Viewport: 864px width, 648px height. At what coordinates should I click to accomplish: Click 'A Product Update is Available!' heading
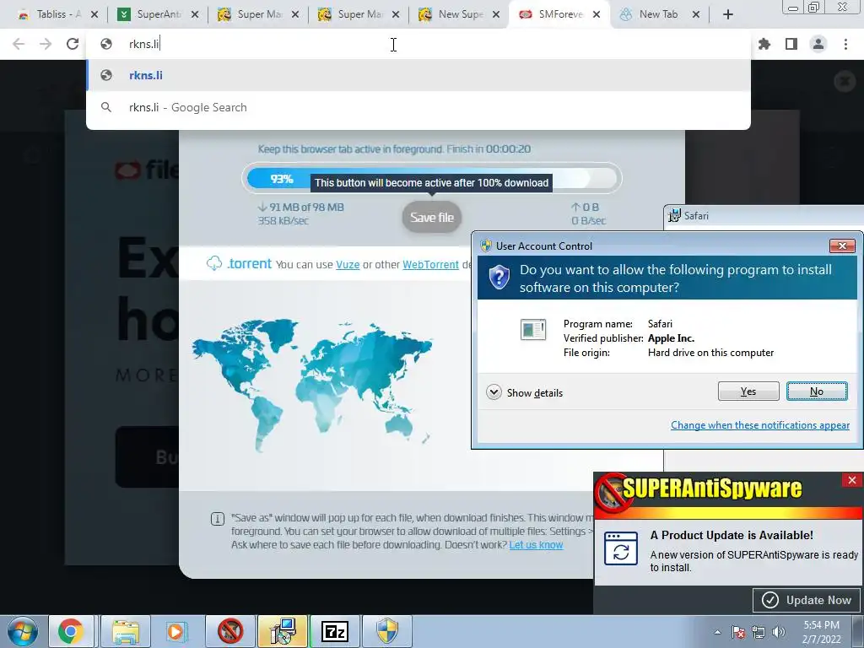(732, 535)
